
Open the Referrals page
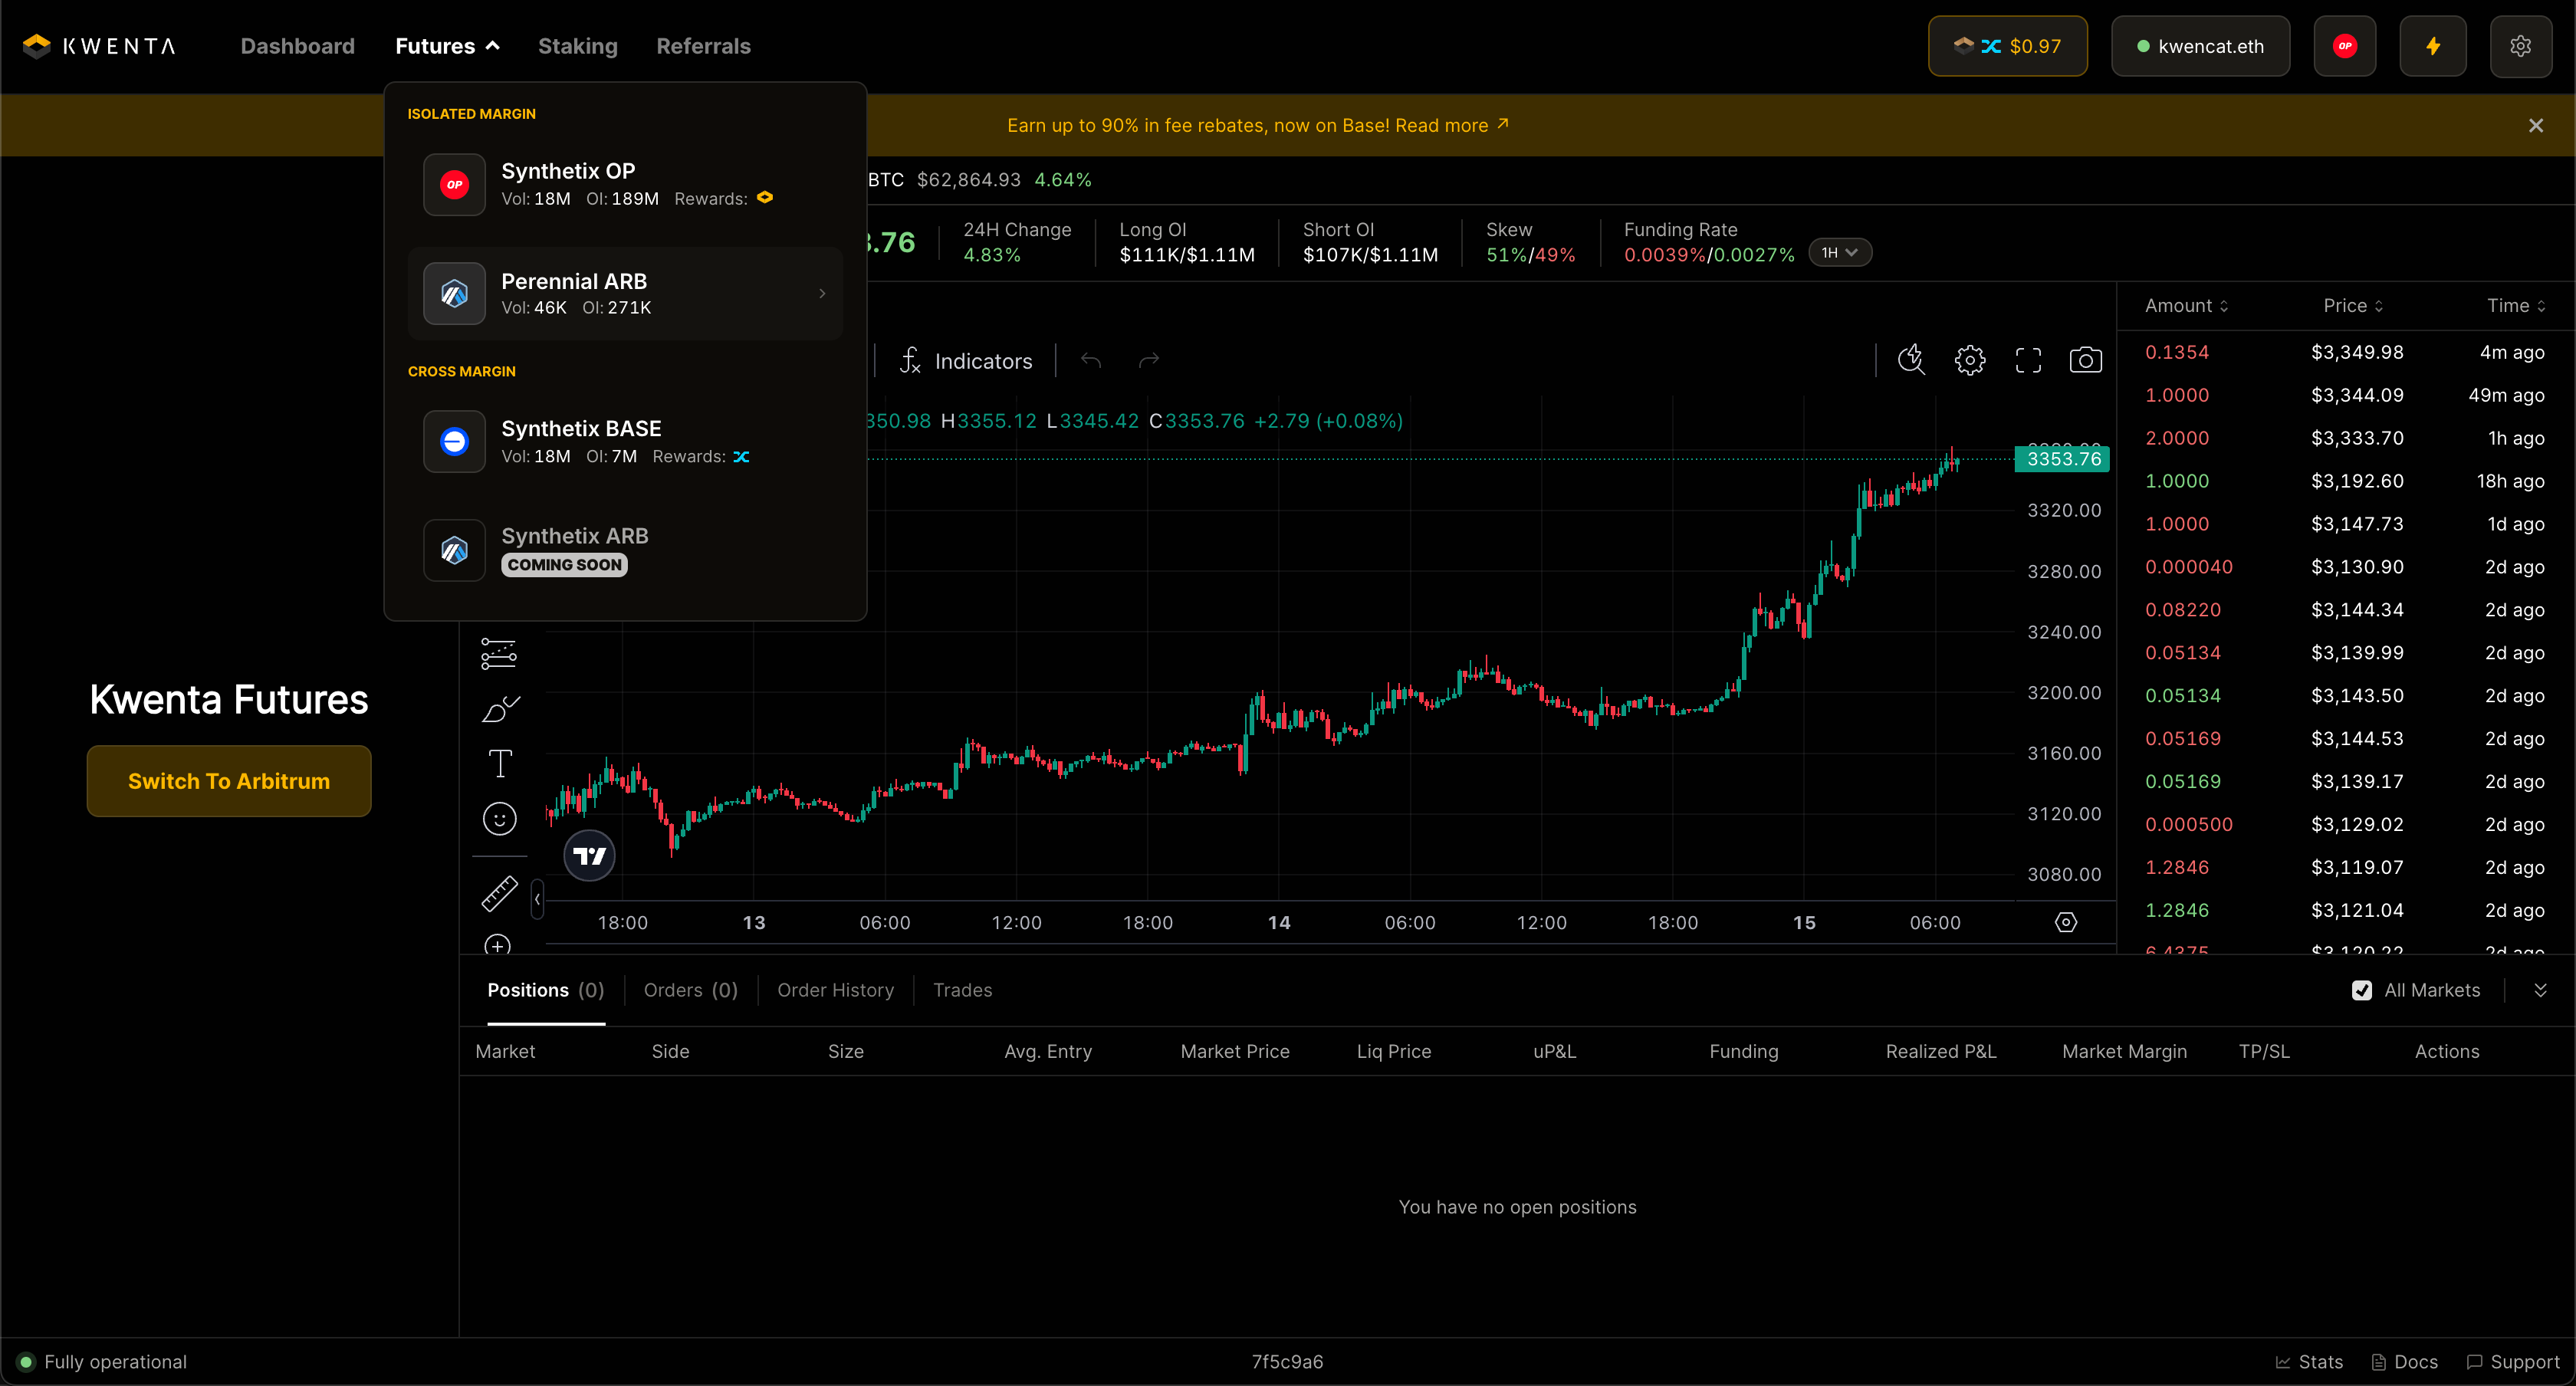703,46
